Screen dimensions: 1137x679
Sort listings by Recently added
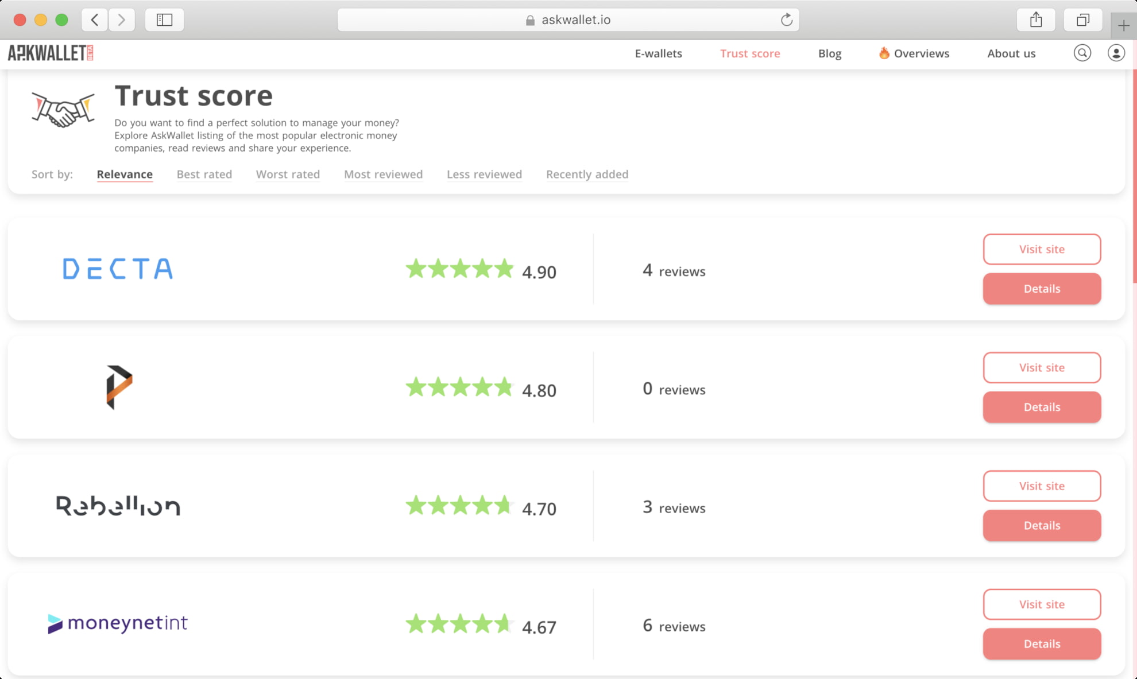click(x=587, y=174)
